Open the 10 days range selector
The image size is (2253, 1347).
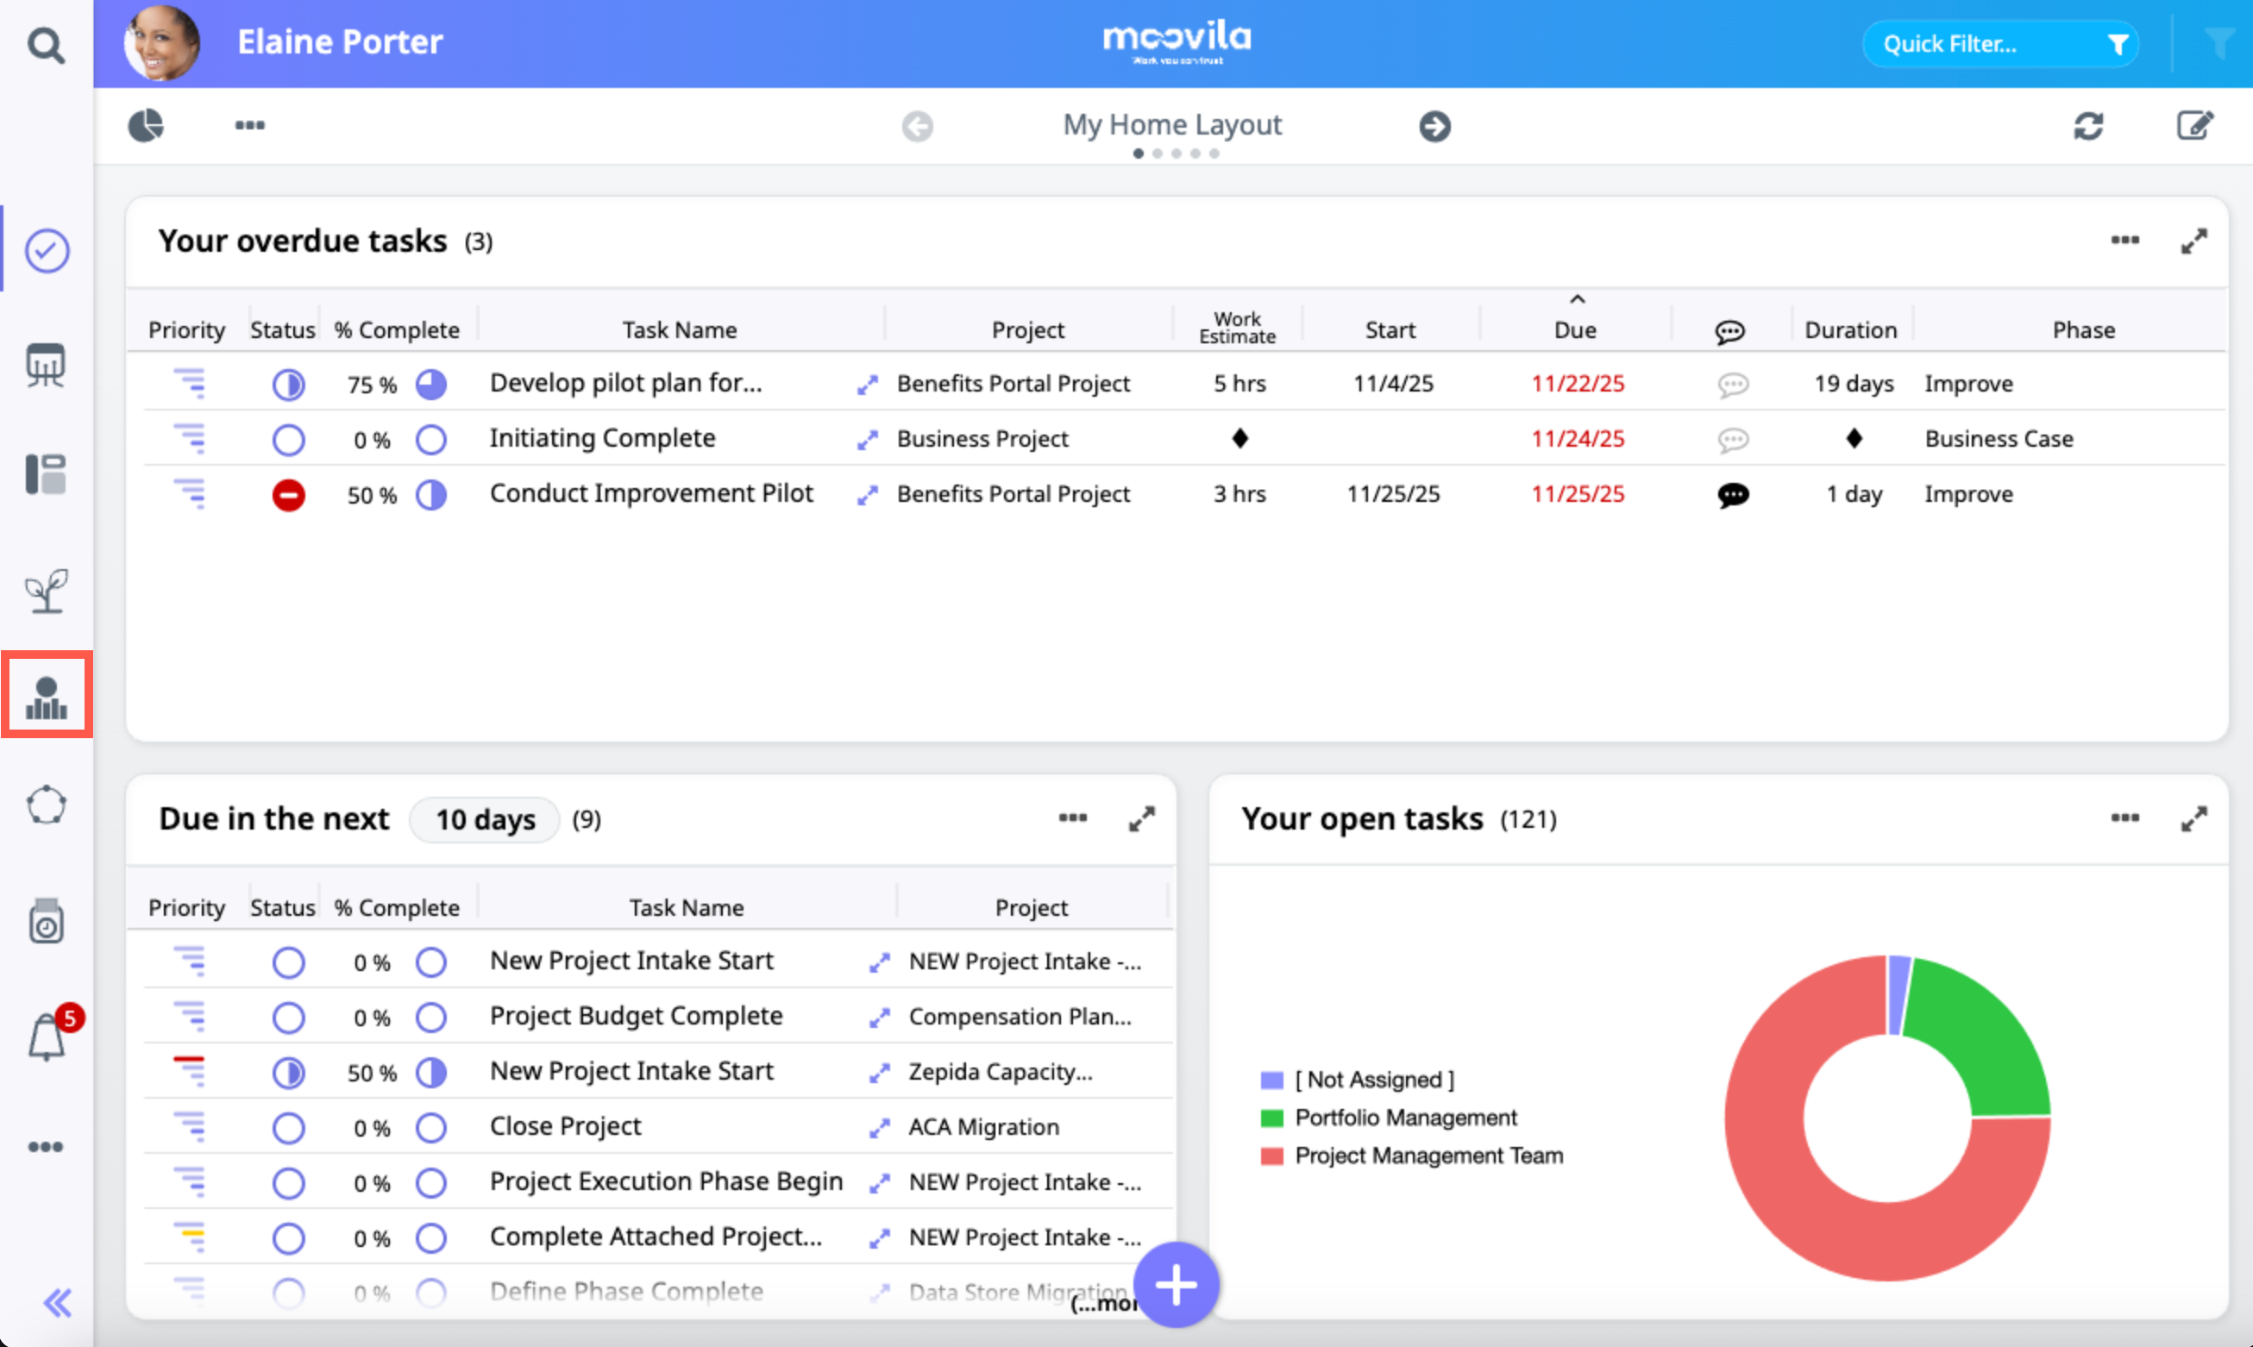pyautogui.click(x=485, y=819)
